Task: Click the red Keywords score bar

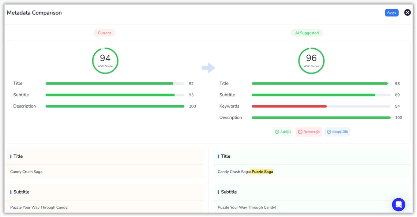Action: click(x=289, y=106)
